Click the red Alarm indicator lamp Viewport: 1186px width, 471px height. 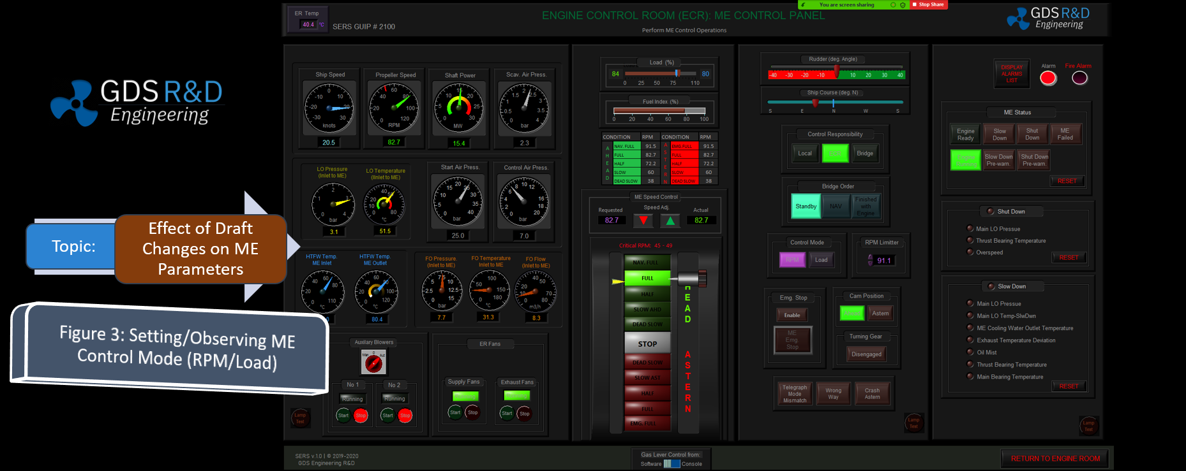coord(1048,78)
